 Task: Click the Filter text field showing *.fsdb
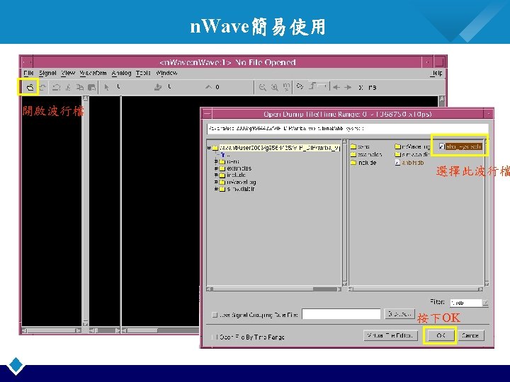[466, 303]
